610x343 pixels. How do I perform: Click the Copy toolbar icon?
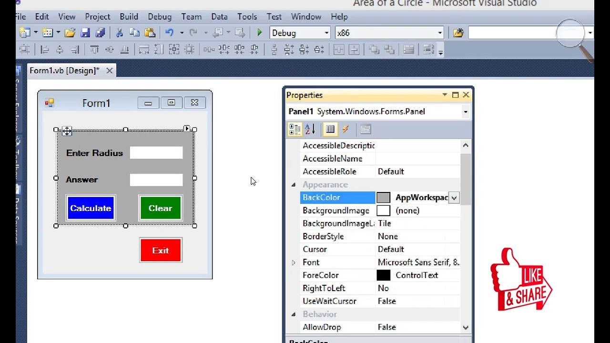coord(134,33)
